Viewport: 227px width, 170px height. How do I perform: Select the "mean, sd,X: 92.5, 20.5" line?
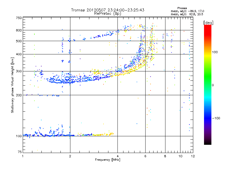coord(187,14)
